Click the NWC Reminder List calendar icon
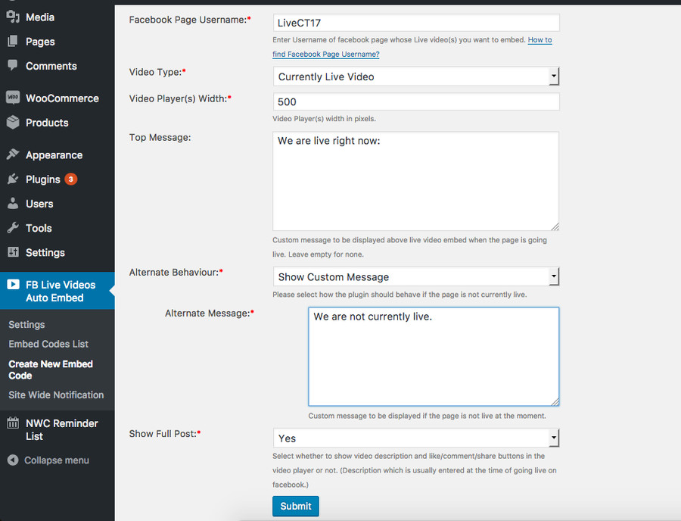The width and height of the screenshot is (681, 521). coord(13,423)
